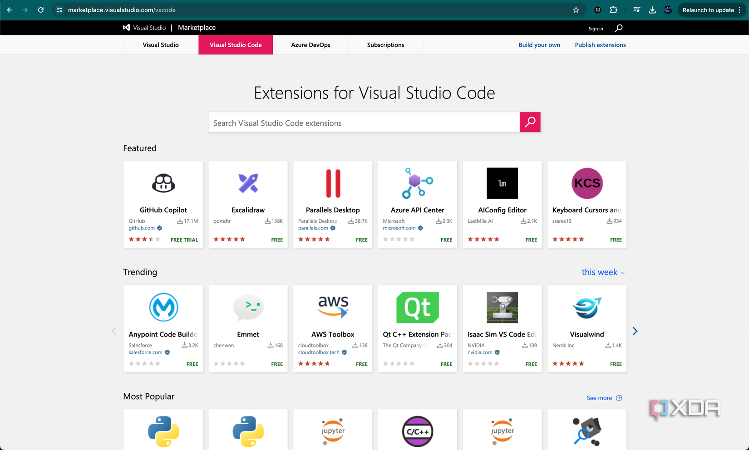This screenshot has height=450, width=749.
Task: Click the Parallels Desktop extension logo
Action: [332, 183]
